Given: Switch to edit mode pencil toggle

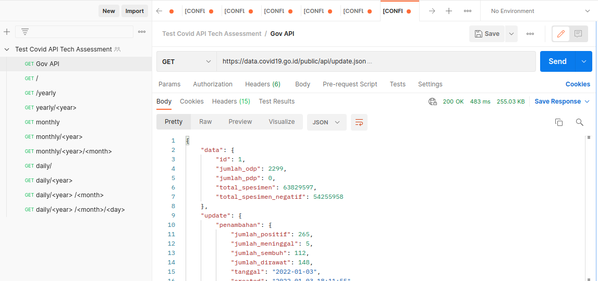Looking at the screenshot, I should (x=560, y=34).
